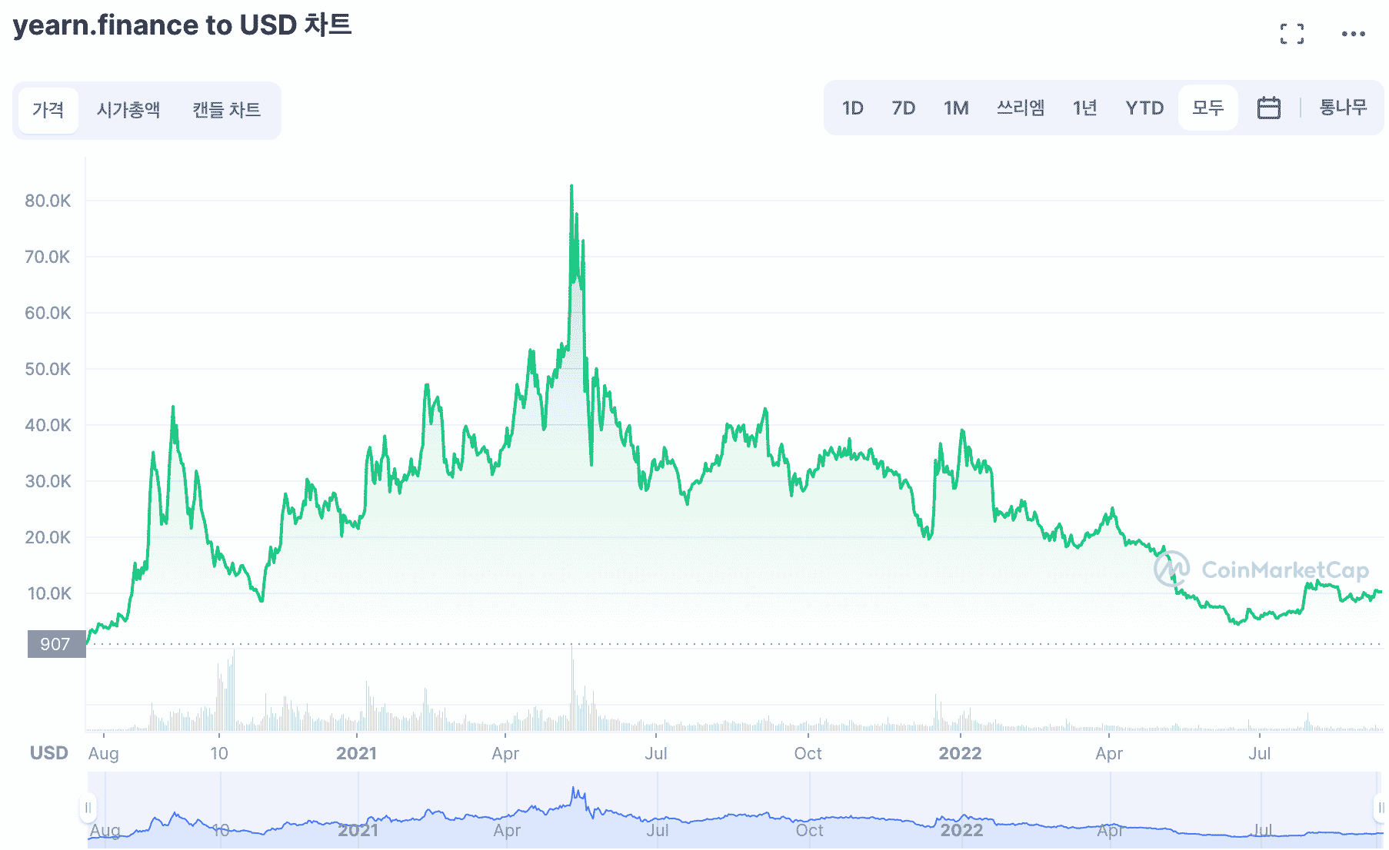Switch to the 캔들 차트 tab
This screenshot has height=850, width=1389.
pos(227,110)
